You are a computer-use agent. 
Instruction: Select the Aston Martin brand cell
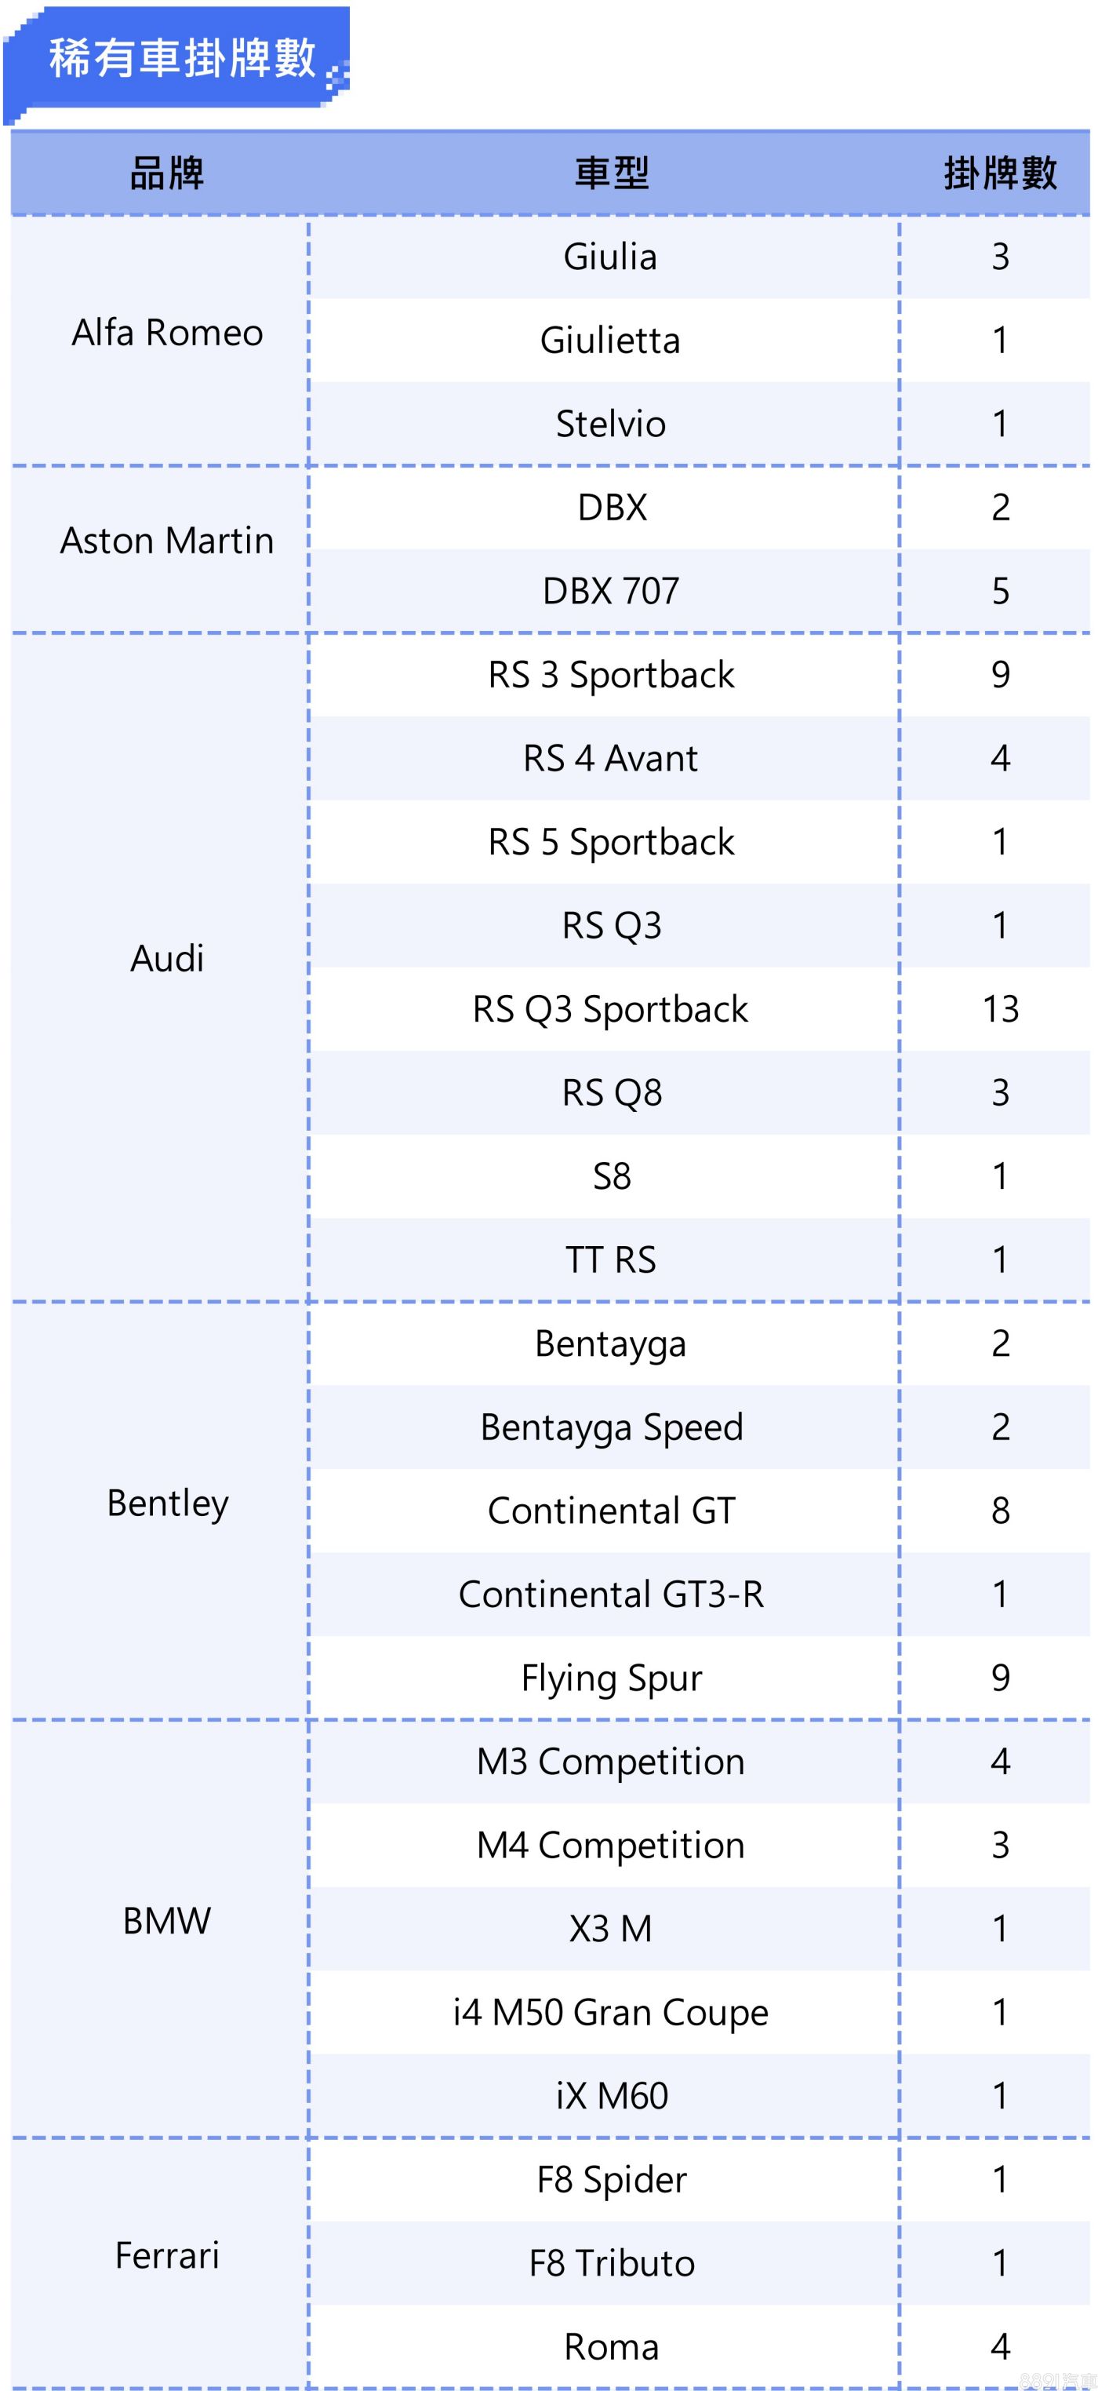tap(167, 541)
